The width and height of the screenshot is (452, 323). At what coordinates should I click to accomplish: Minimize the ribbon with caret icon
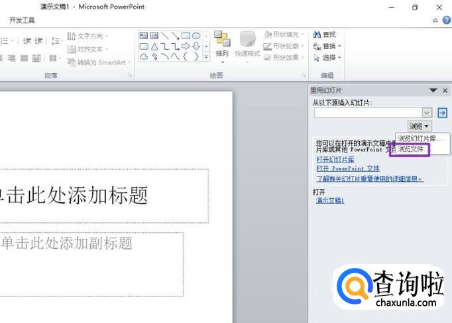click(x=435, y=21)
